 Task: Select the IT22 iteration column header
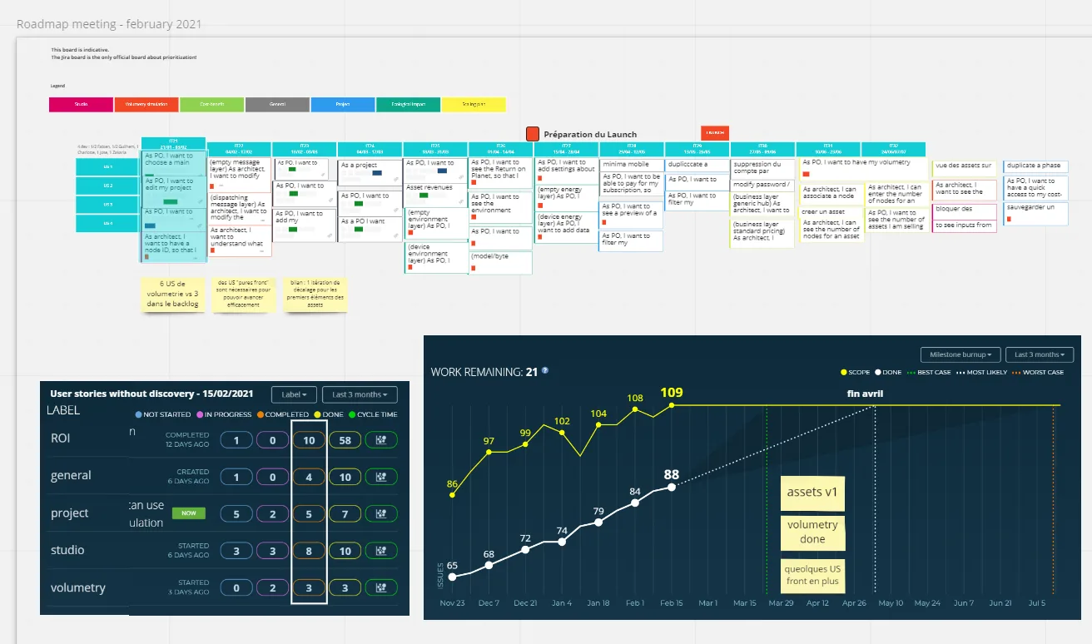(240, 149)
